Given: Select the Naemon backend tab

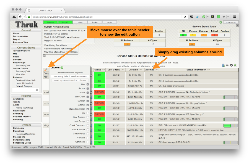Looking at the screenshot, I should click(50, 22).
